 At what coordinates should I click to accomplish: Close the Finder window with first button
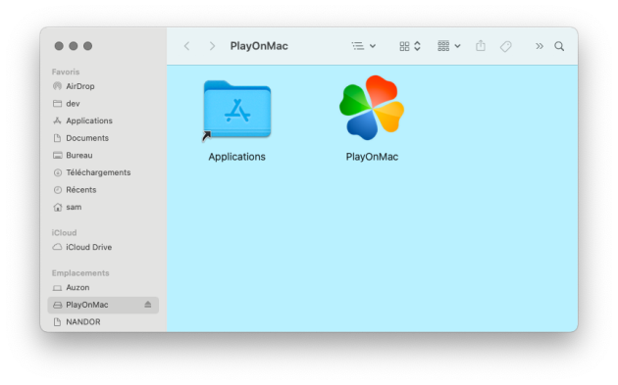[x=59, y=46]
